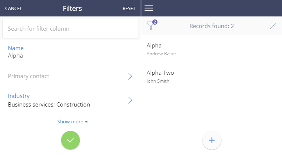Click Andrew Baker contact under Alpha
The image size is (282, 157).
coord(161,54)
